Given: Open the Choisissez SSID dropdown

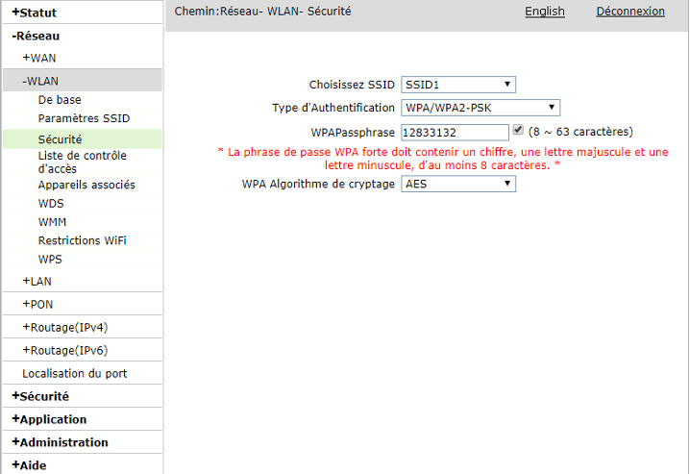Looking at the screenshot, I should coord(458,85).
